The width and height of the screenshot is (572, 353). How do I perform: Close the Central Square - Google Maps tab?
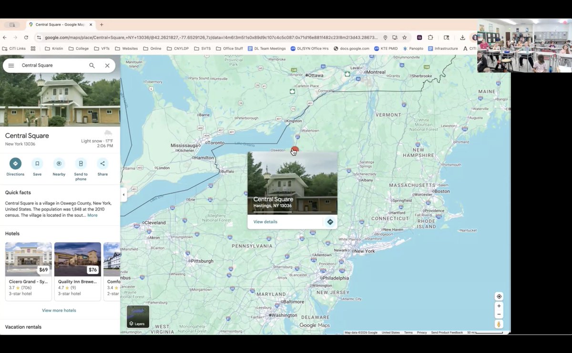[91, 25]
